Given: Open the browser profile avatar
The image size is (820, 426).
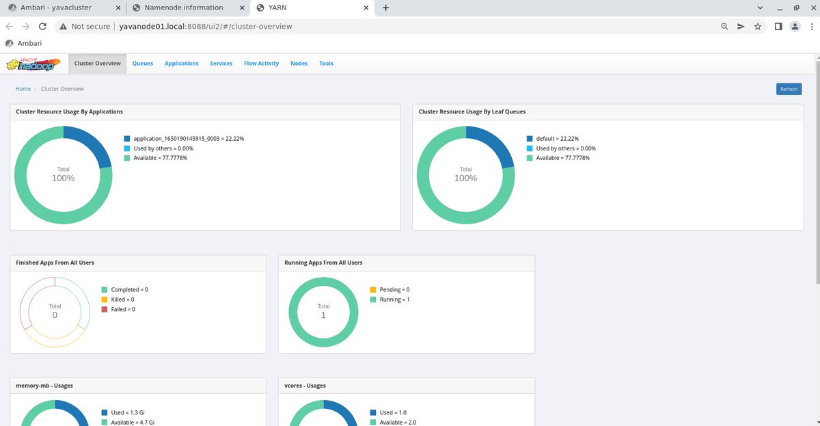Looking at the screenshot, I should click(794, 26).
